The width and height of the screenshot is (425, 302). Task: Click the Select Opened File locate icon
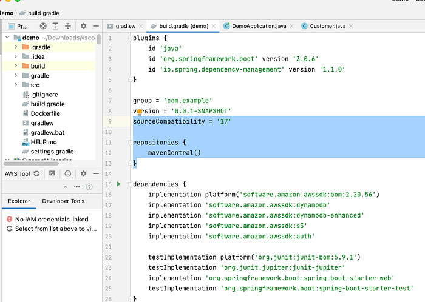(x=43, y=26)
